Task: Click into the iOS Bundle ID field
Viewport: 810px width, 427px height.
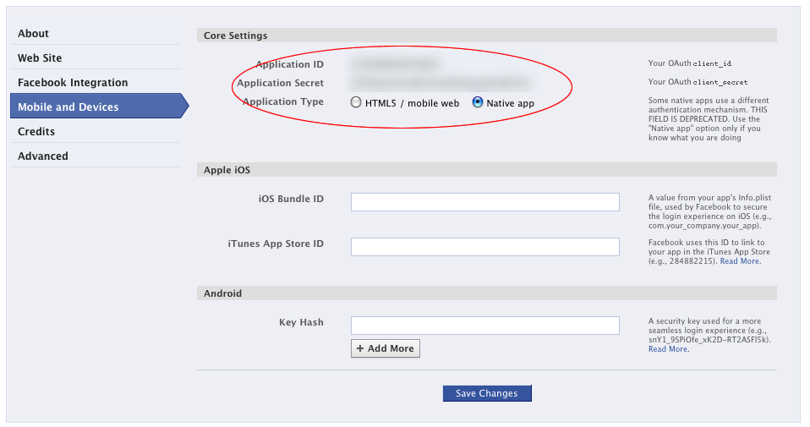Action: tap(484, 202)
